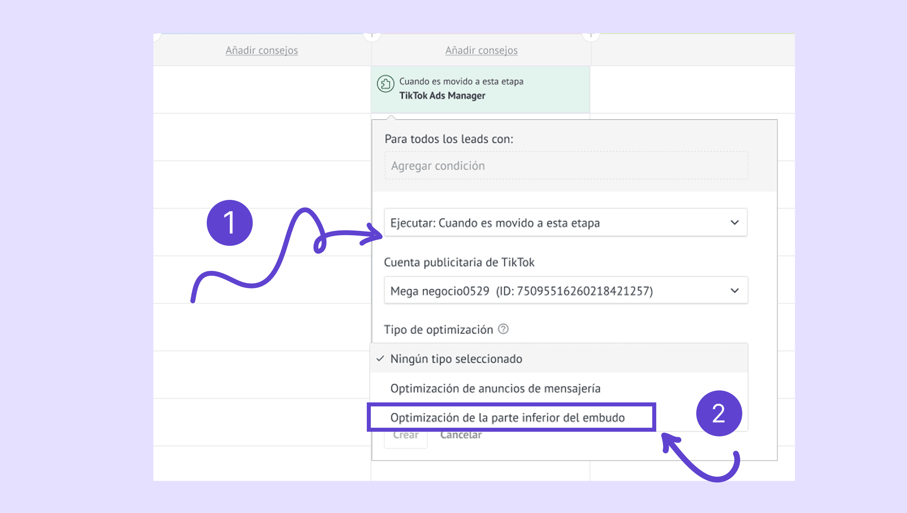Click the plus icon above third column

pyautogui.click(x=591, y=36)
